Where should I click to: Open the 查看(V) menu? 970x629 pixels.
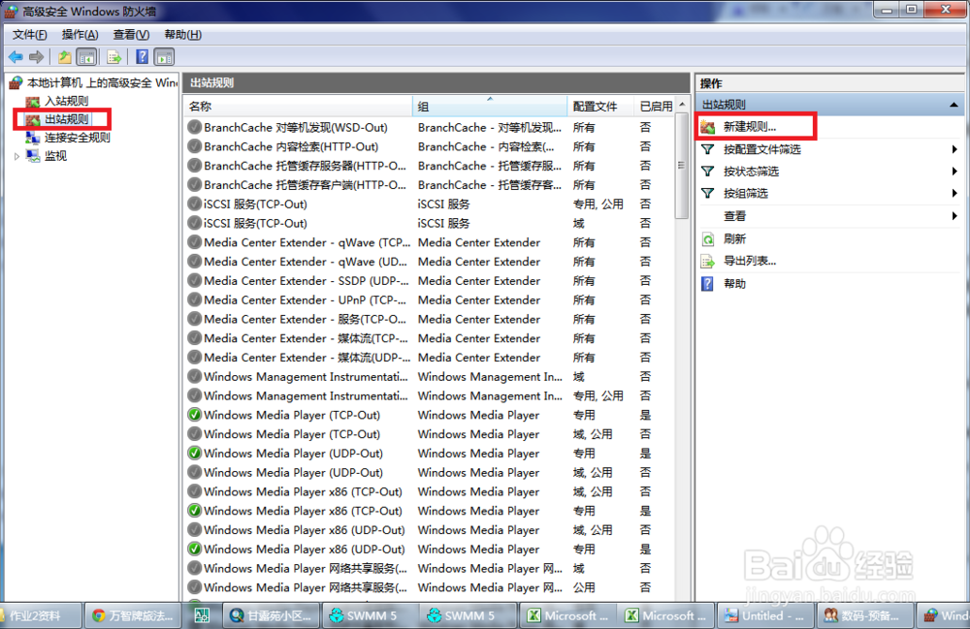pyautogui.click(x=131, y=35)
